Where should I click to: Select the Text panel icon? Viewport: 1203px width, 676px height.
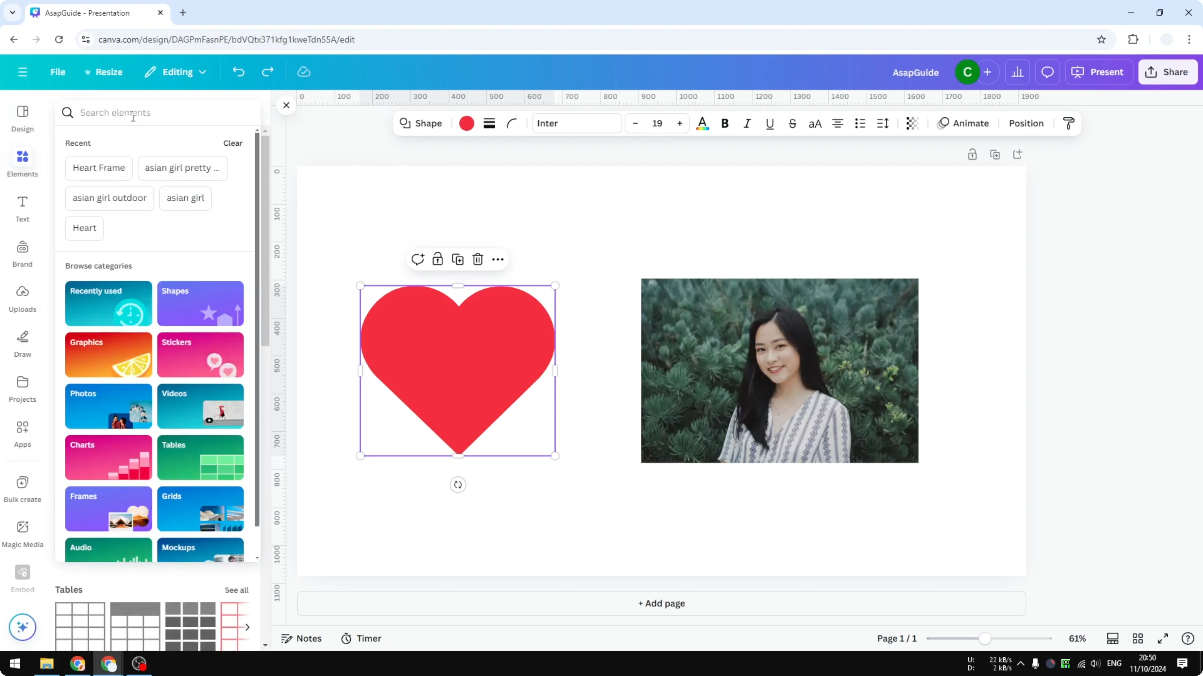tap(22, 209)
